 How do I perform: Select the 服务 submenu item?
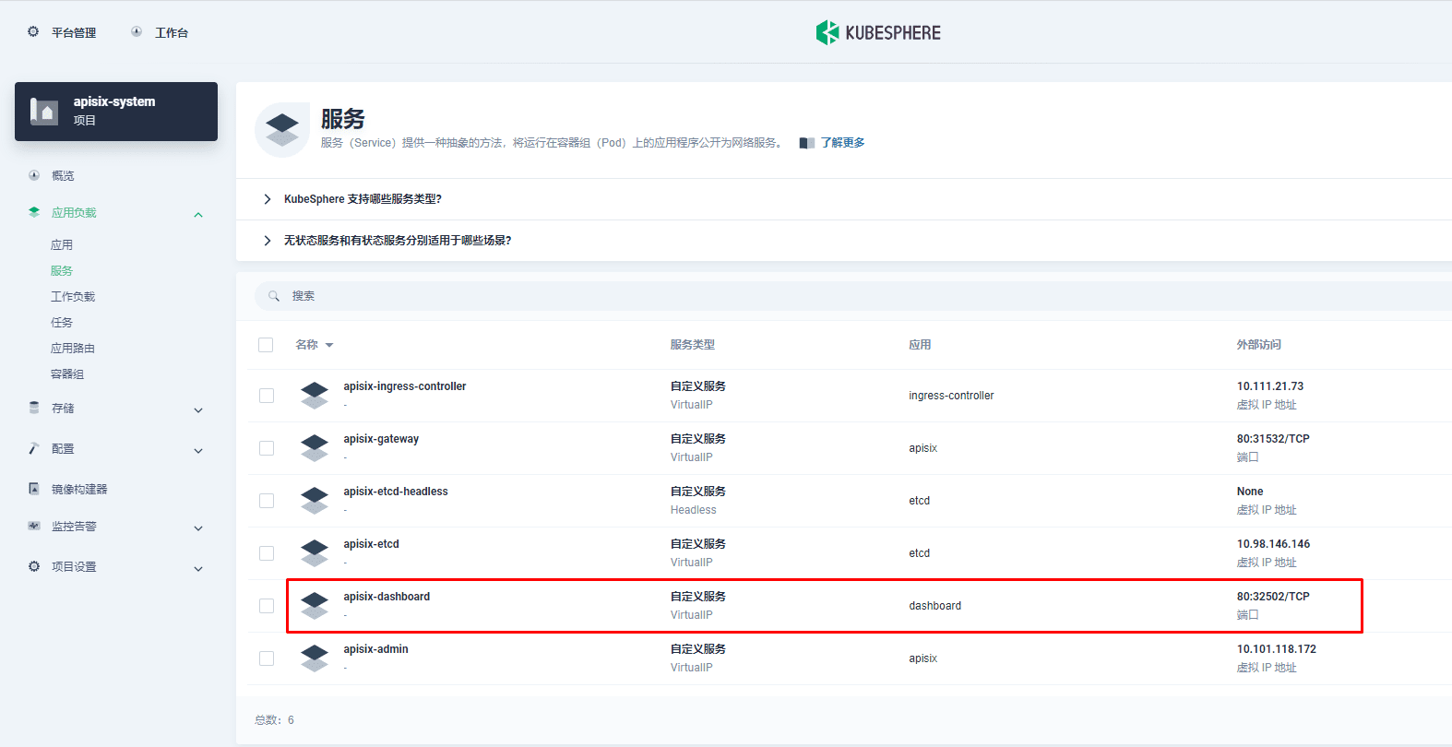[x=62, y=271]
